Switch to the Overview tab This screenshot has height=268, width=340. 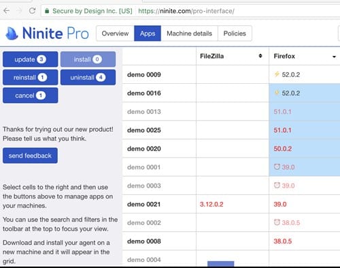[x=115, y=33]
